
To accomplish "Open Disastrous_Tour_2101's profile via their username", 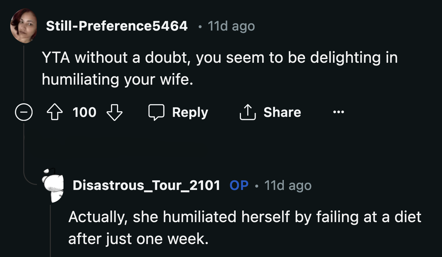I will pos(147,185).
